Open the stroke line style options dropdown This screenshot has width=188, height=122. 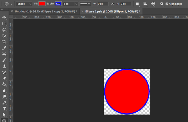[85, 4]
